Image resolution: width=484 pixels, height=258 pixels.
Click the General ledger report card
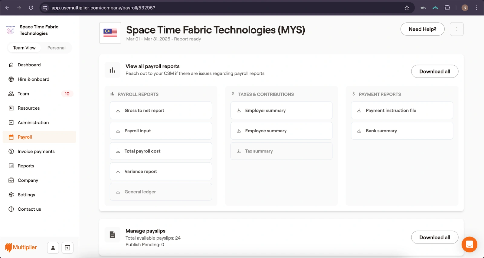161,192
